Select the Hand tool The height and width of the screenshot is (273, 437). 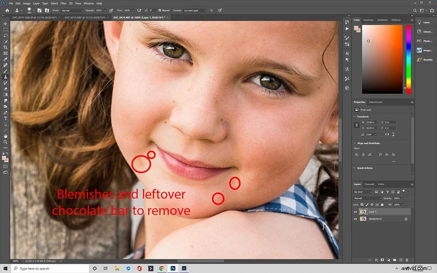[x=5, y=136]
